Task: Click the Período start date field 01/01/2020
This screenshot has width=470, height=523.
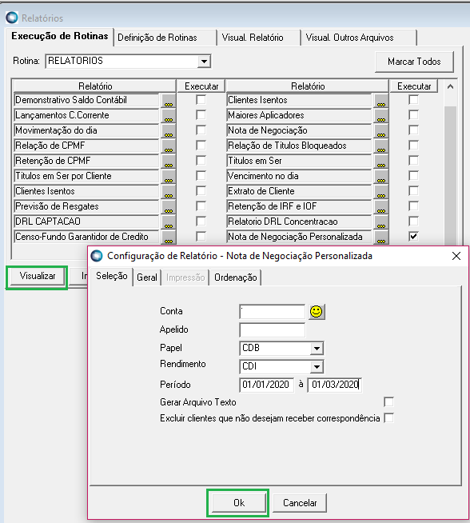Action: click(267, 385)
